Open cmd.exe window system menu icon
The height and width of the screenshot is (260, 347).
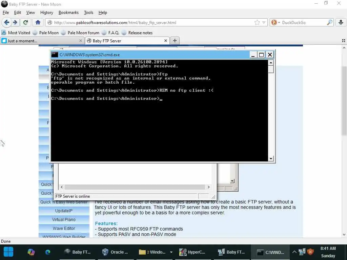pos(55,55)
